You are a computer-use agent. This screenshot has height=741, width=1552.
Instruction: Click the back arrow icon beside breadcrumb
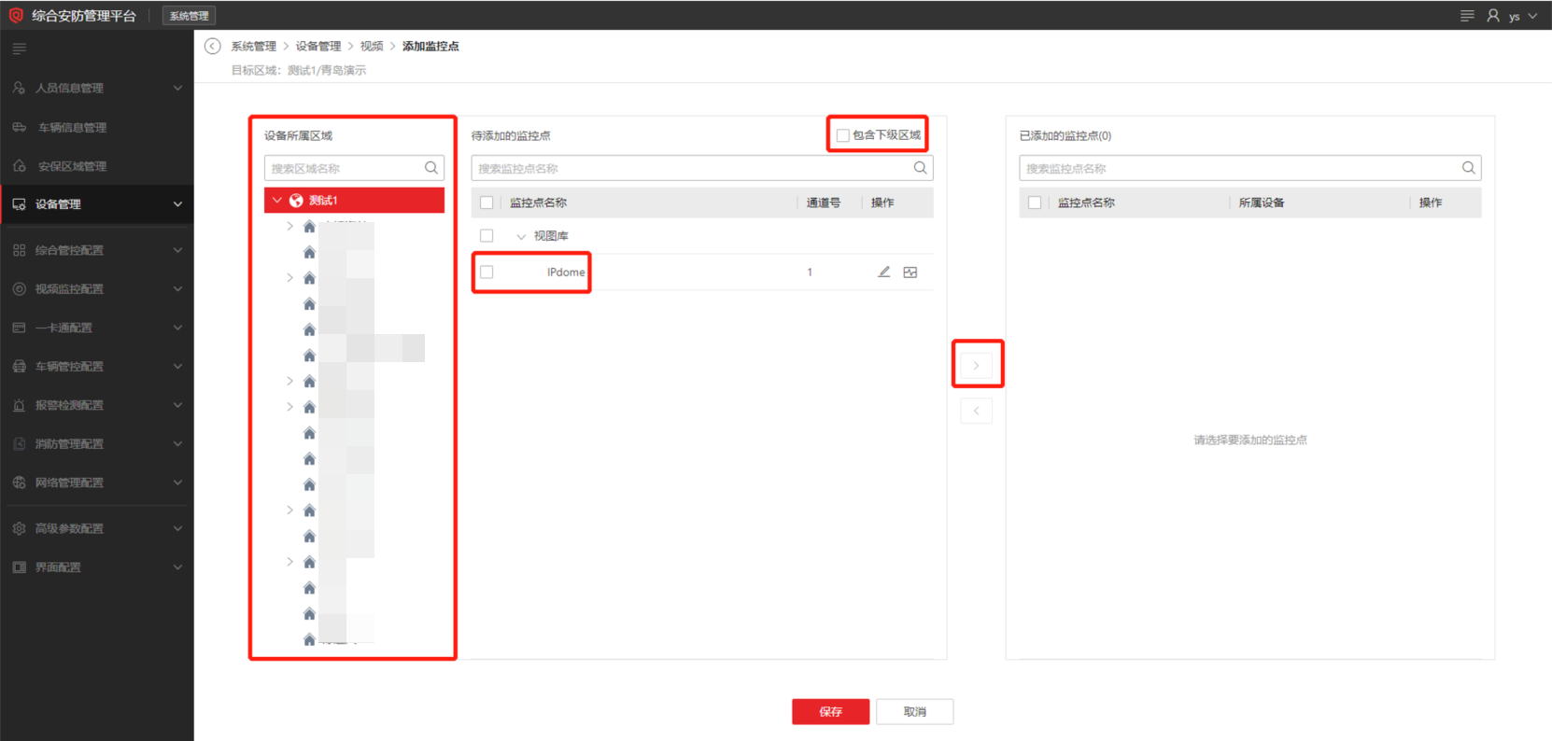[213, 47]
